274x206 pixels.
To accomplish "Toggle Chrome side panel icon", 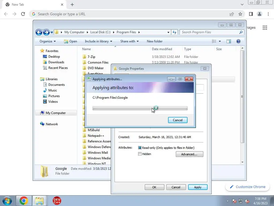I will [x=251, y=14].
